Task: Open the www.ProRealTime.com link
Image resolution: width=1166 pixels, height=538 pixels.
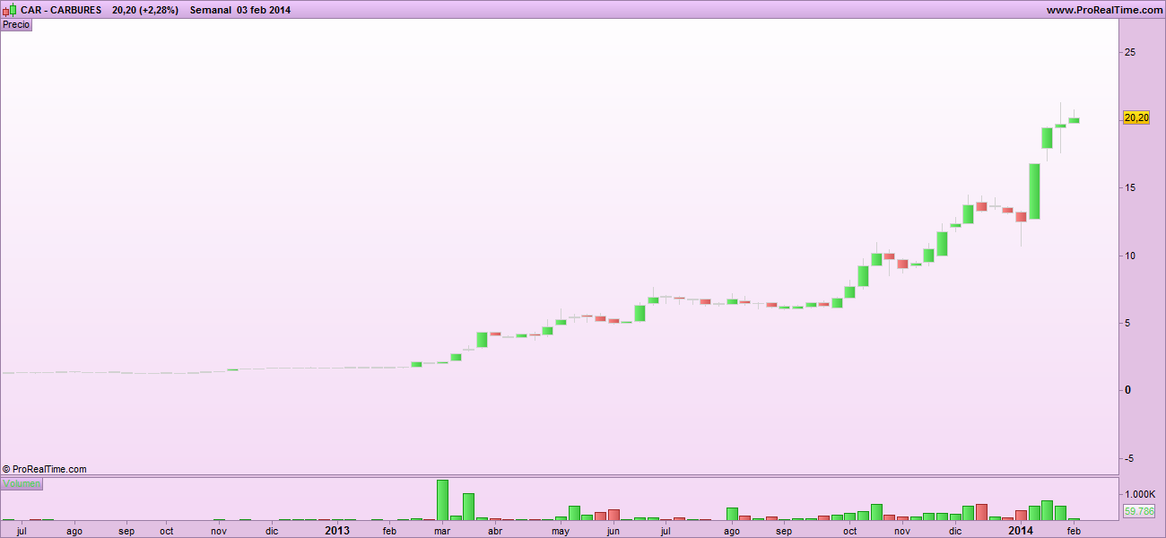Action: pos(1104,10)
